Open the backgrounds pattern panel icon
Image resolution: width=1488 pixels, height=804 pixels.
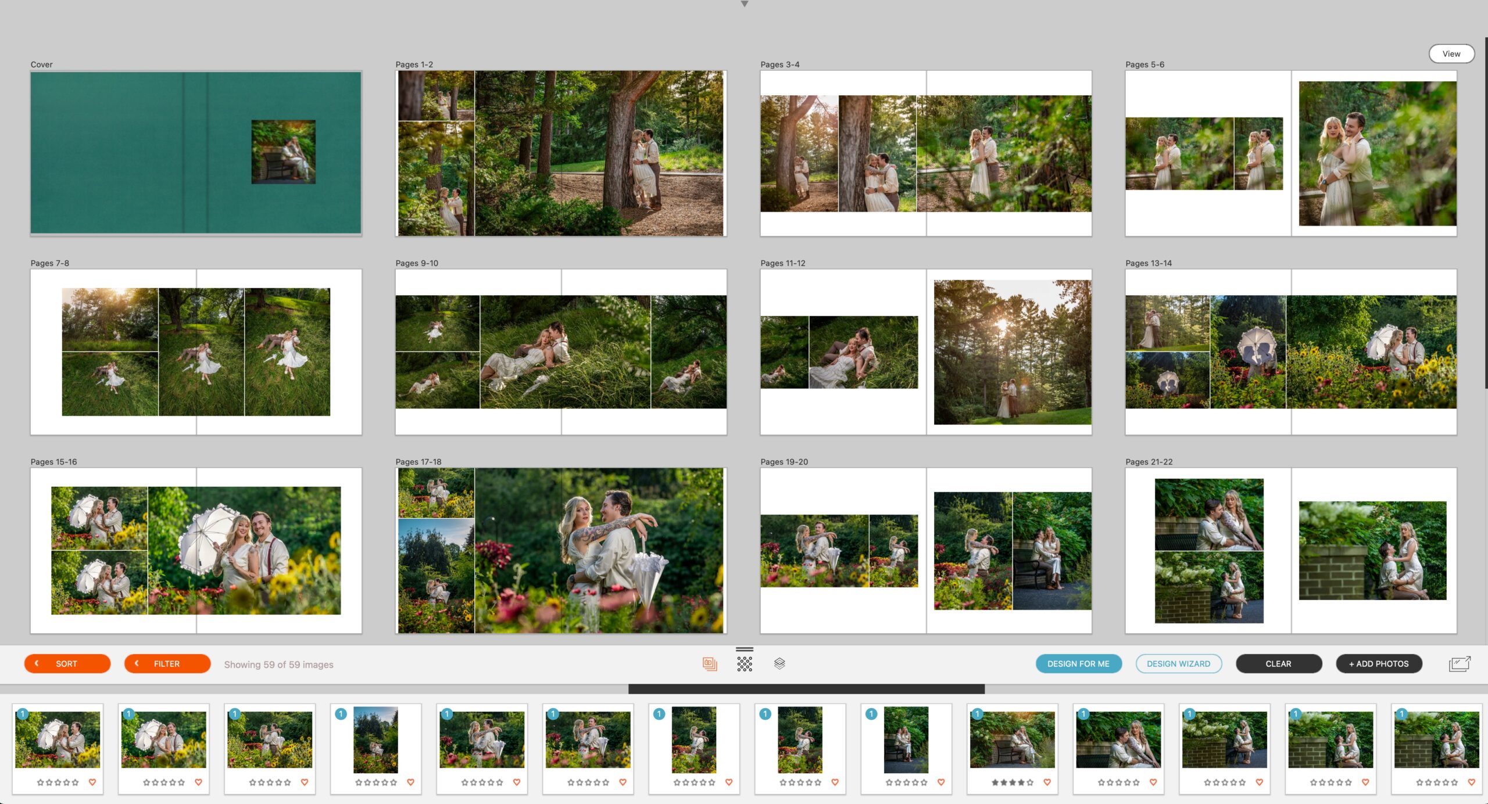[745, 663]
